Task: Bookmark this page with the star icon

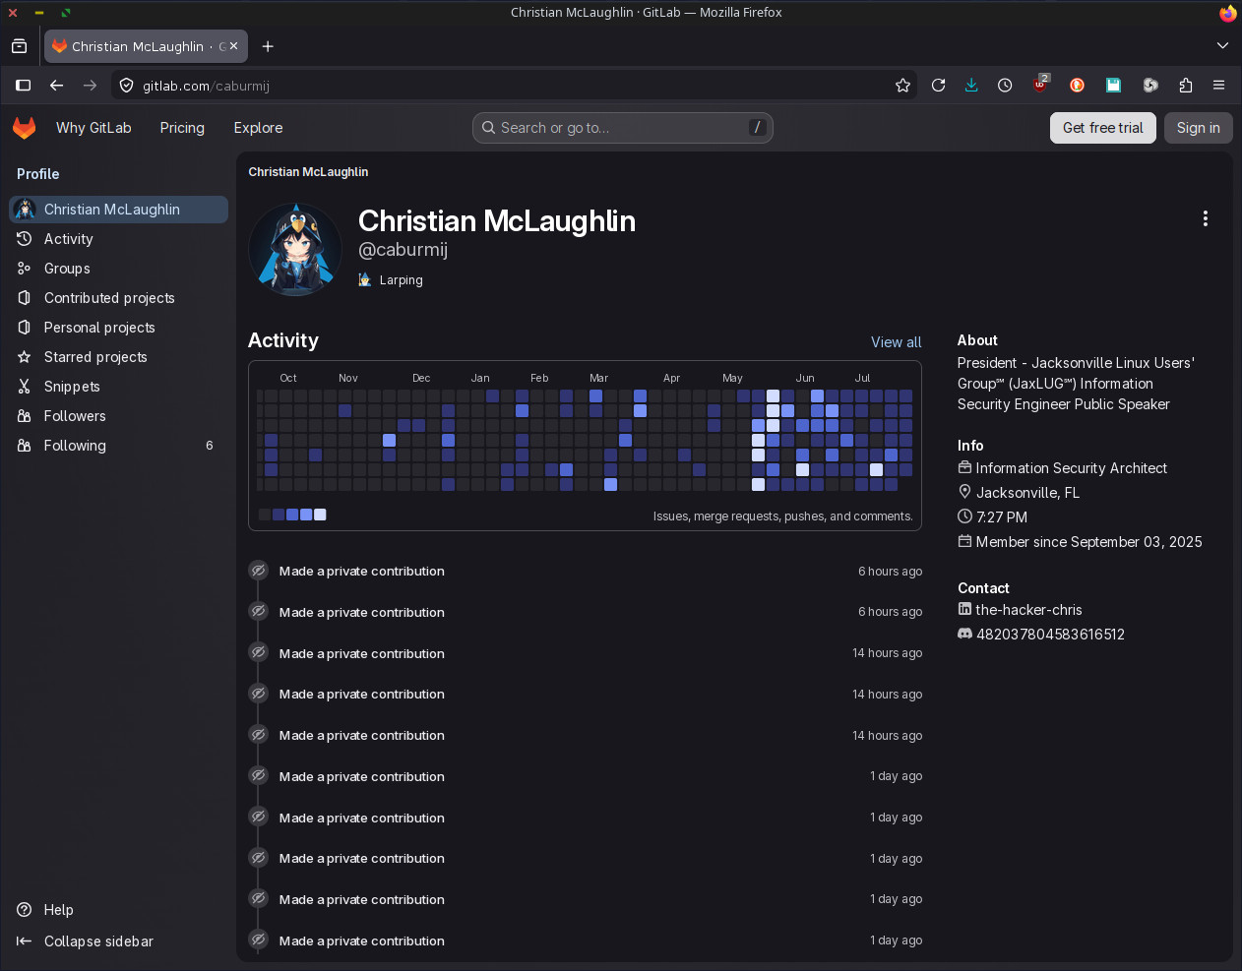Action: click(x=902, y=86)
